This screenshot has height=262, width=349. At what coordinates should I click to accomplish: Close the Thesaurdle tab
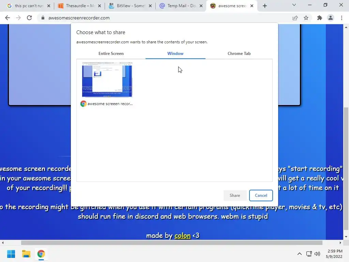(x=100, y=6)
